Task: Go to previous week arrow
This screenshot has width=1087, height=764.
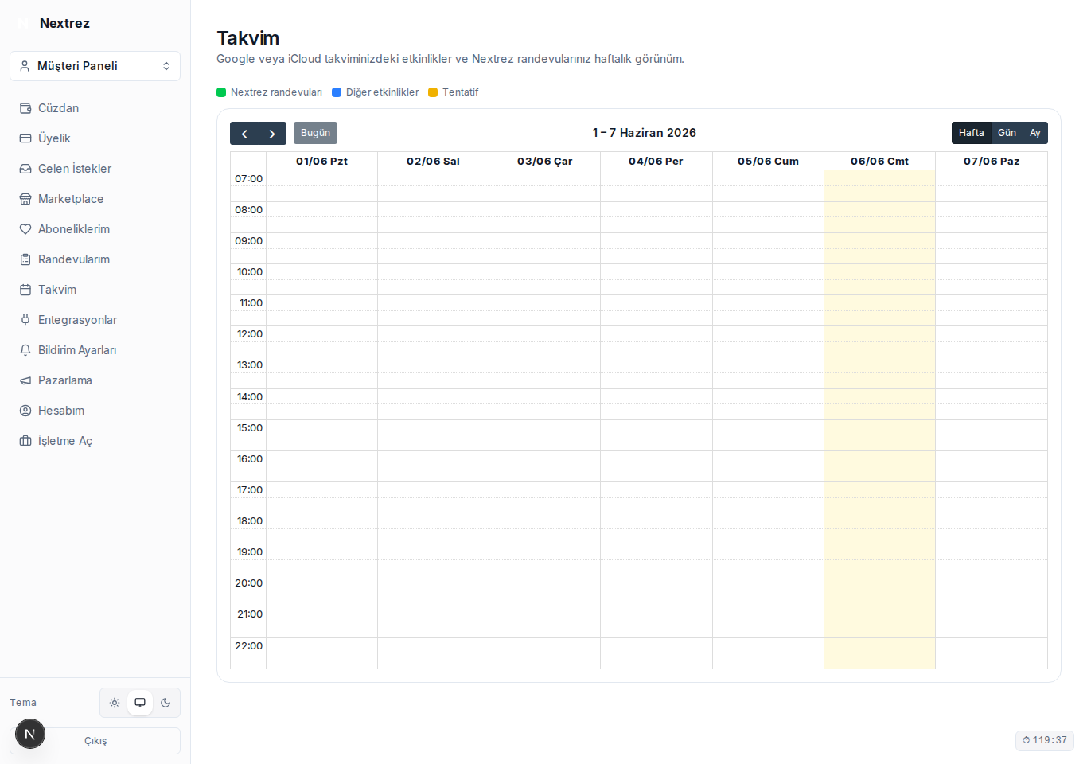Action: click(244, 134)
